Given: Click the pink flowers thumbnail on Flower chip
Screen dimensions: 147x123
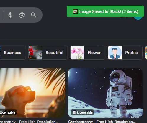Looking at the screenshot, I should (77, 53).
